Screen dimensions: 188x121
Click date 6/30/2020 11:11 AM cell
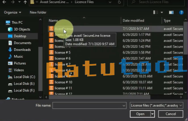click(x=138, y=88)
